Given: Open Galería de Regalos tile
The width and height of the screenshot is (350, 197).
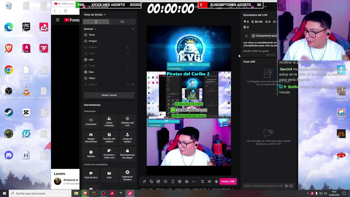Looking at the screenshot, I should [127, 175].
